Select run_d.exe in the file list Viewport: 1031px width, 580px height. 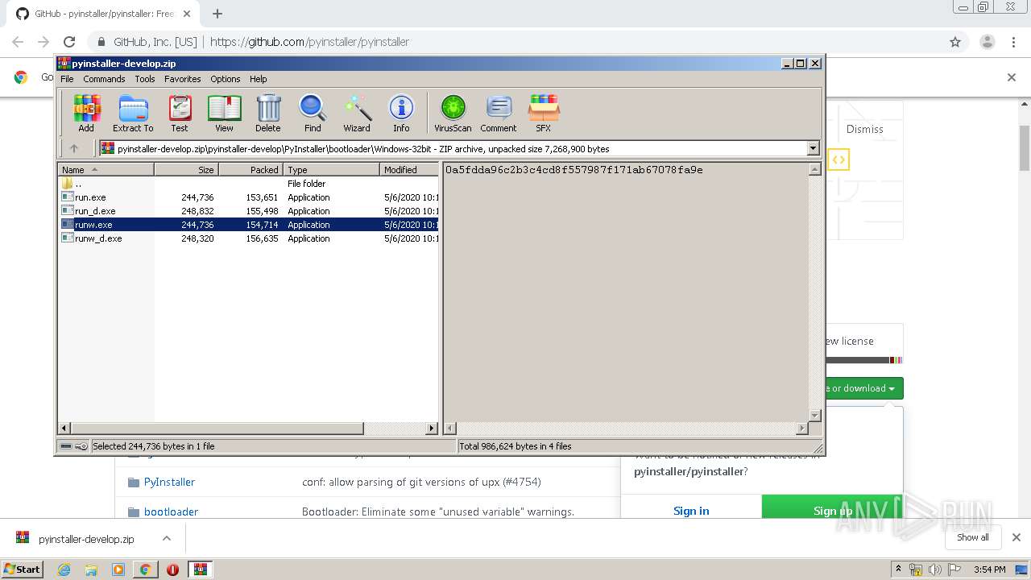pyautogui.click(x=249, y=211)
